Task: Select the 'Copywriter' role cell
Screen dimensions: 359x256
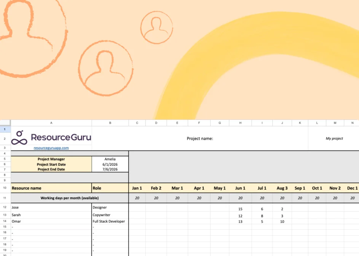Action: click(x=110, y=215)
